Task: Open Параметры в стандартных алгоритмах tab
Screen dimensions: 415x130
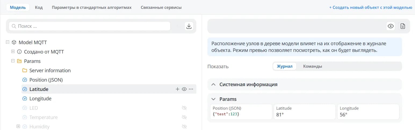Action: tap(92, 7)
